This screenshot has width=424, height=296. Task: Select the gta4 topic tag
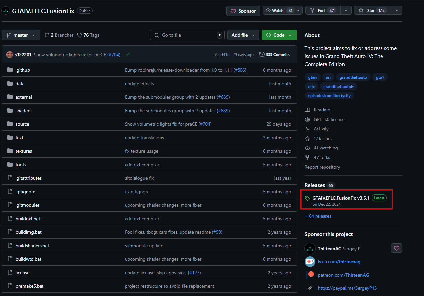click(380, 77)
